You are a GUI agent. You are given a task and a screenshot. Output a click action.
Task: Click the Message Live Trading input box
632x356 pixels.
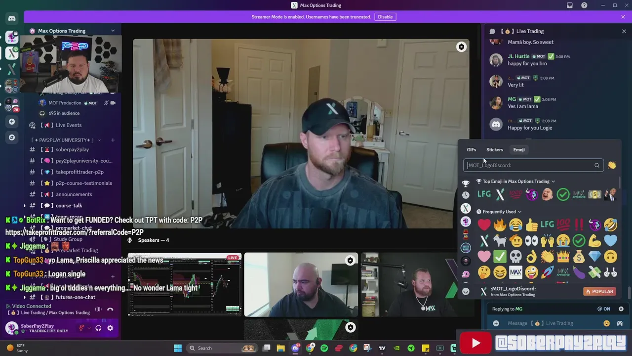tap(553, 323)
